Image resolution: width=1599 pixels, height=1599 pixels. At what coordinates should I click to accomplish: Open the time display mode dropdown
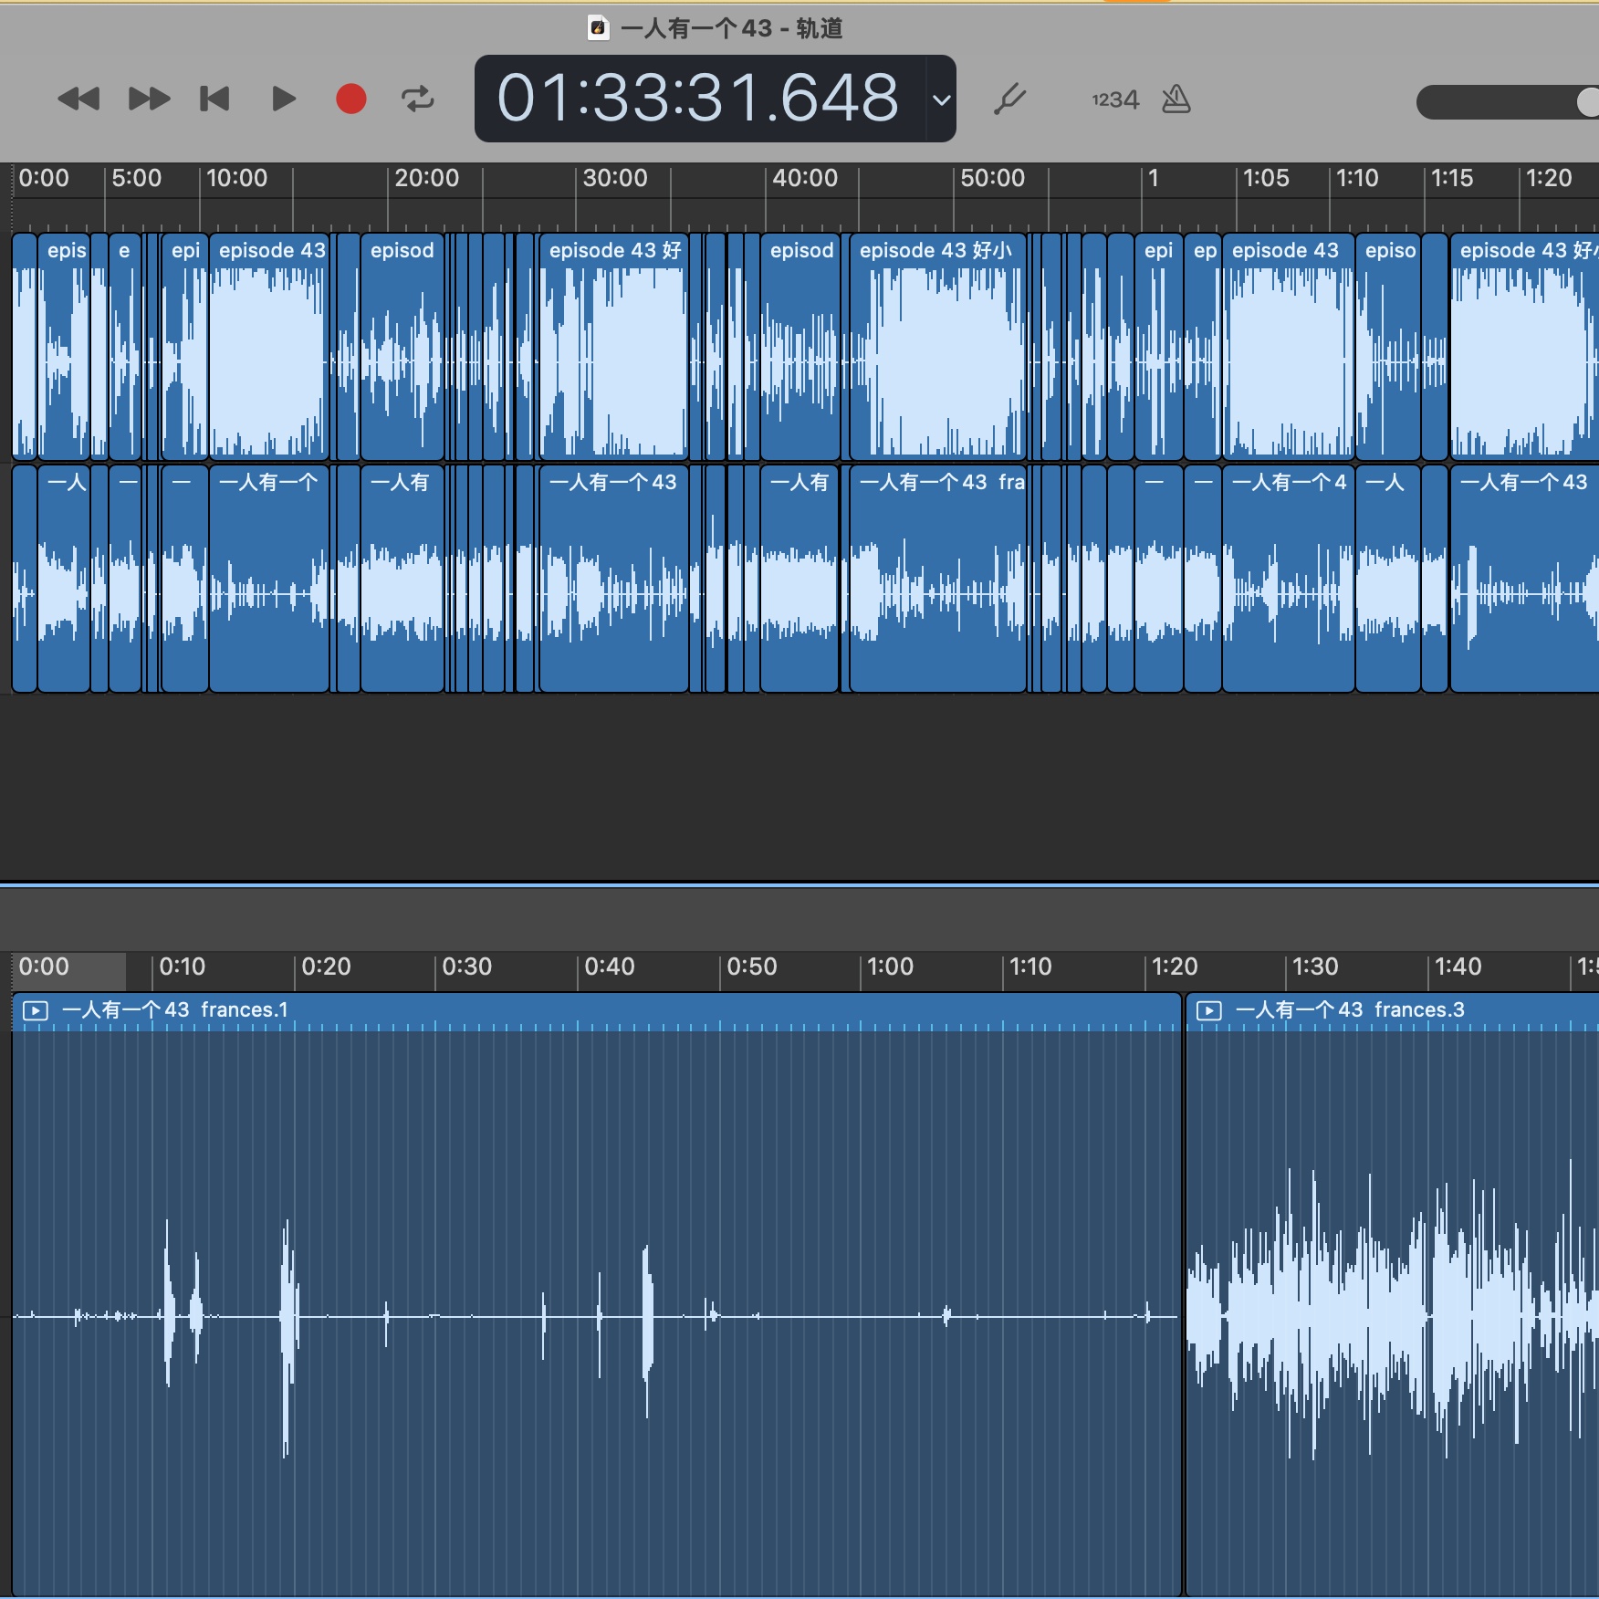pyautogui.click(x=941, y=99)
